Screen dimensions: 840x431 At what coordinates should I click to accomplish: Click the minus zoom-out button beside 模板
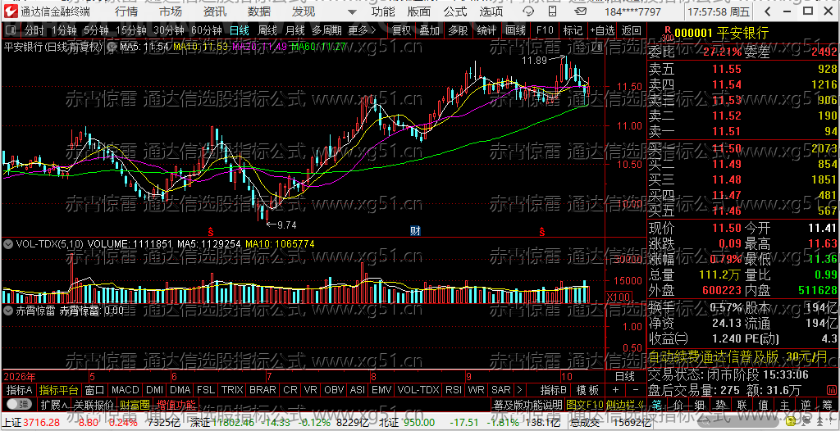tap(635, 390)
